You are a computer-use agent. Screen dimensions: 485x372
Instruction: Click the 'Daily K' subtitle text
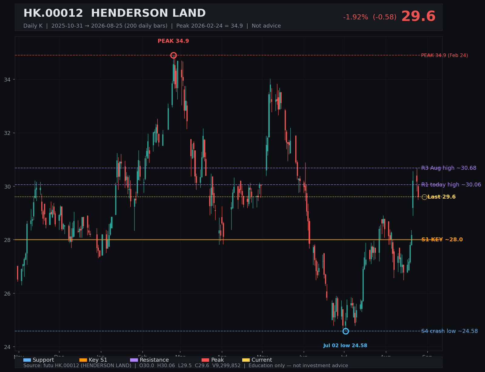click(x=33, y=26)
